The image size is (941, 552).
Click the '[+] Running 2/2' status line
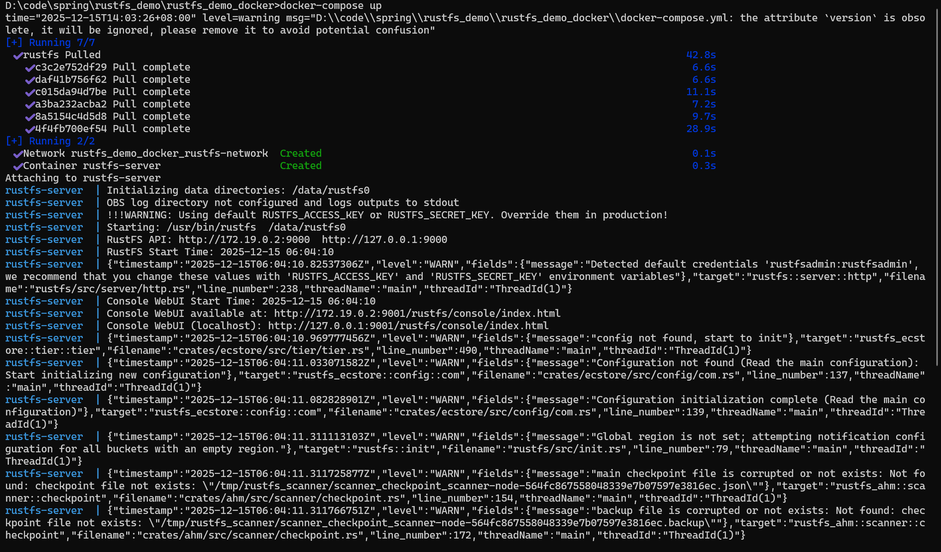click(x=50, y=141)
